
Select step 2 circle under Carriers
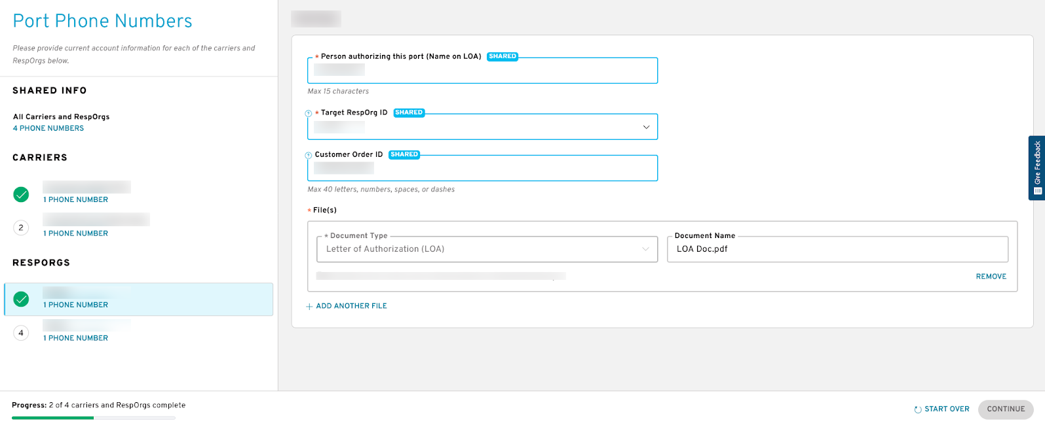[x=21, y=228]
